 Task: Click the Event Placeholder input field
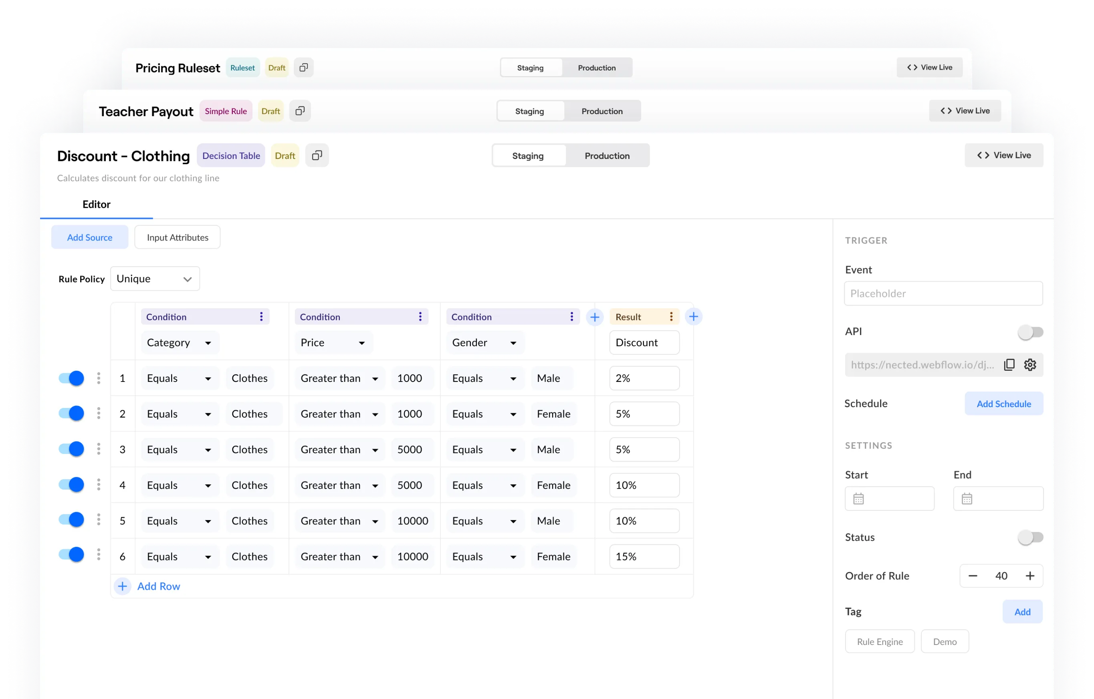(943, 293)
